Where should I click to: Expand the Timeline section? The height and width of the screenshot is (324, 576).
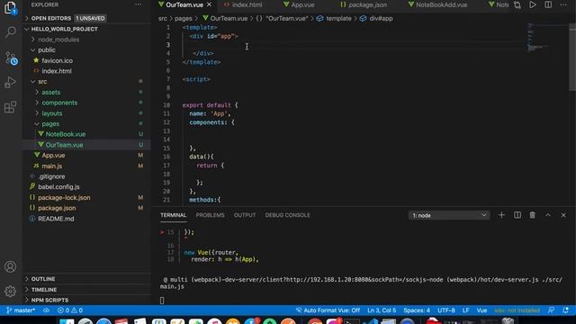pos(86,290)
